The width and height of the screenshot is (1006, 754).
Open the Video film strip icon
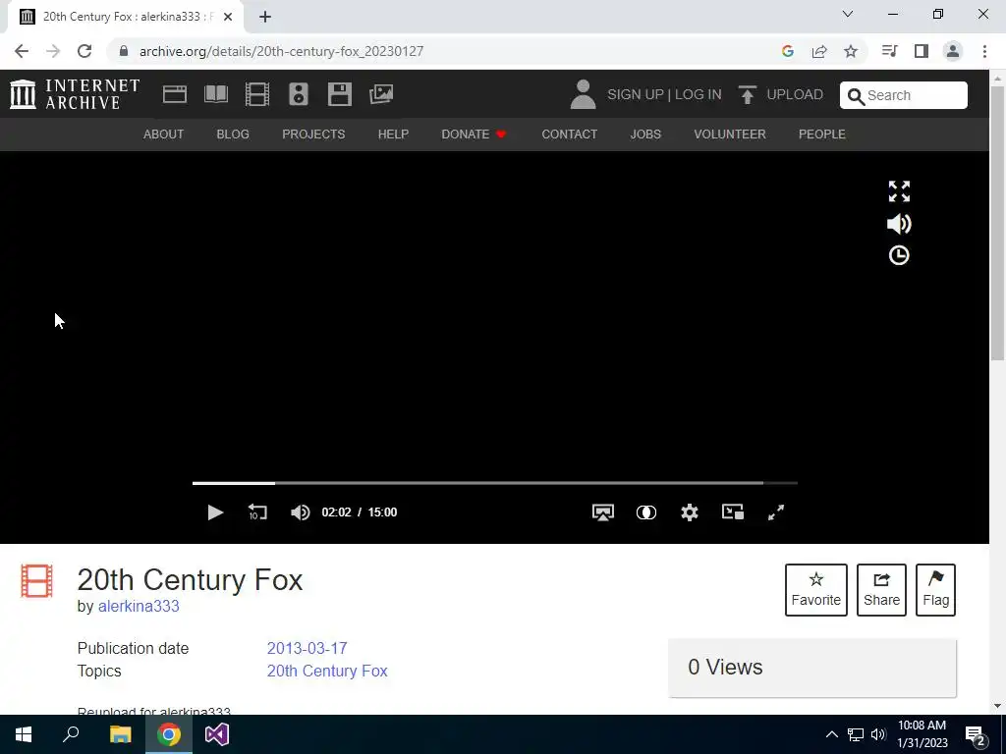tap(257, 94)
